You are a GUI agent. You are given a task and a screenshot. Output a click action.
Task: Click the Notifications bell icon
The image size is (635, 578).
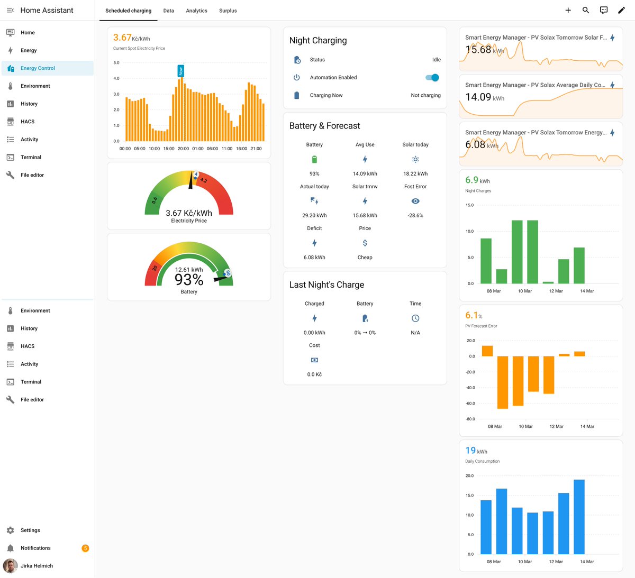coord(10,548)
